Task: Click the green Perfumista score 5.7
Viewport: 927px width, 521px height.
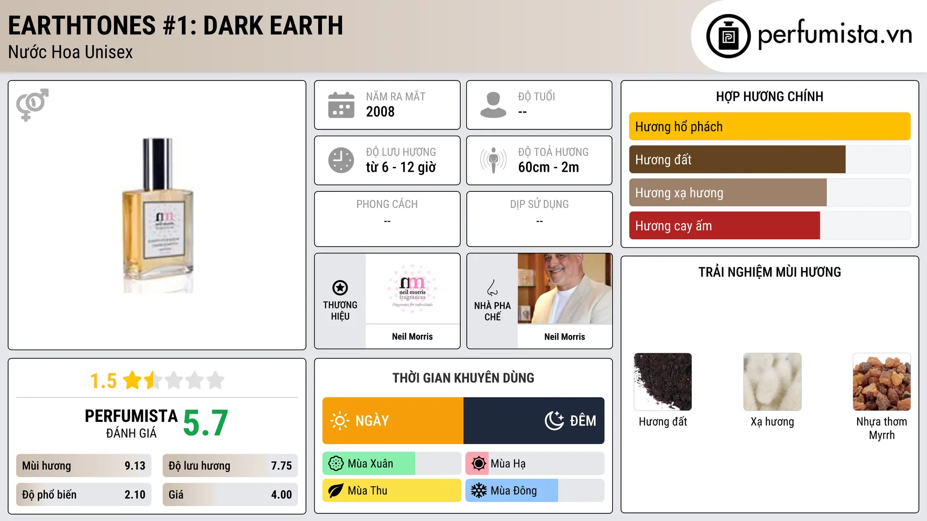Action: tap(205, 423)
